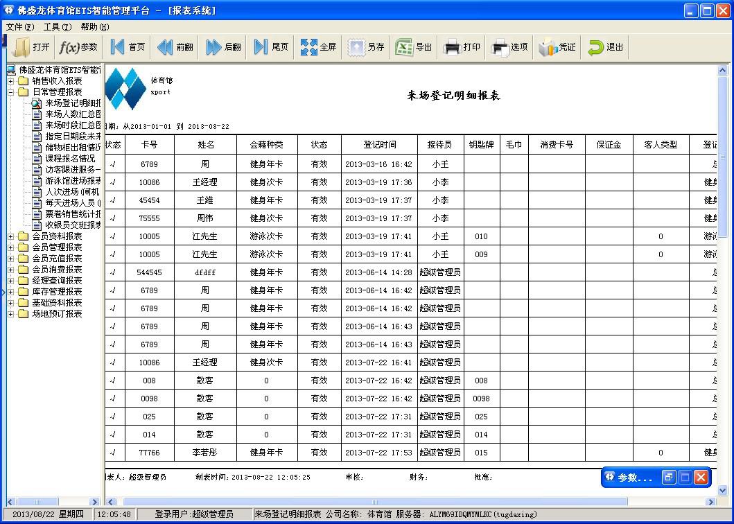Print the report using 打印
734x524 pixels.
(462, 47)
